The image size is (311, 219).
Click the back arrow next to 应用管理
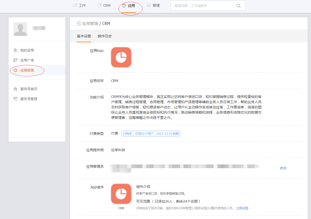click(x=78, y=23)
